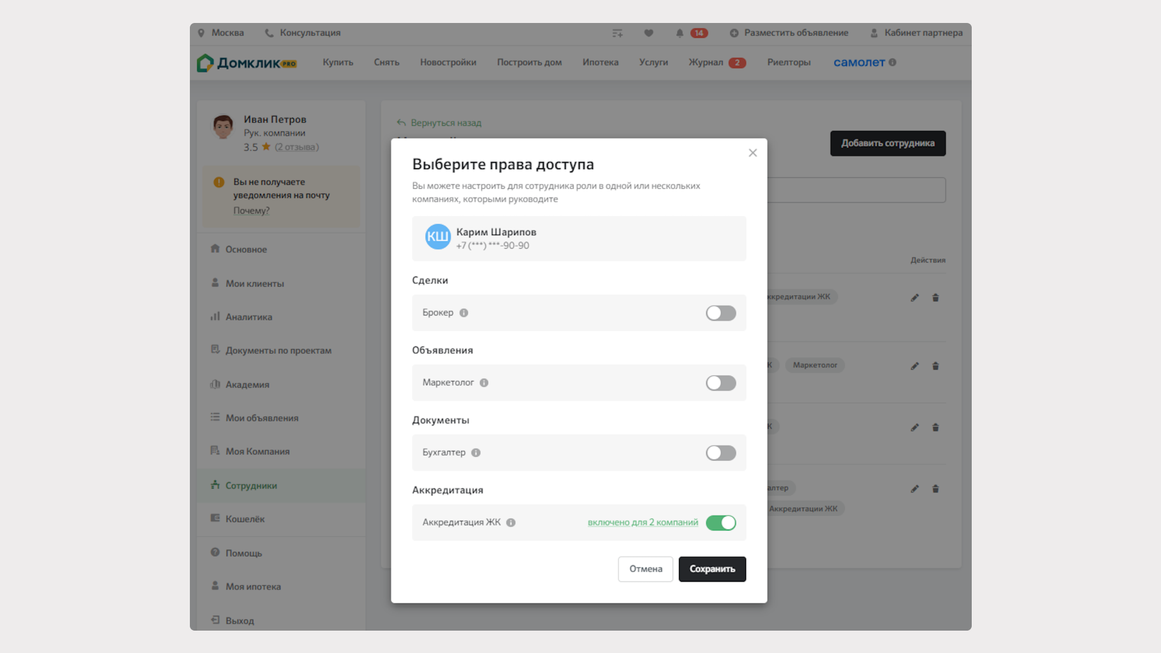Click the info icon next to Бухгалтер
The height and width of the screenshot is (653, 1161).
tap(476, 453)
